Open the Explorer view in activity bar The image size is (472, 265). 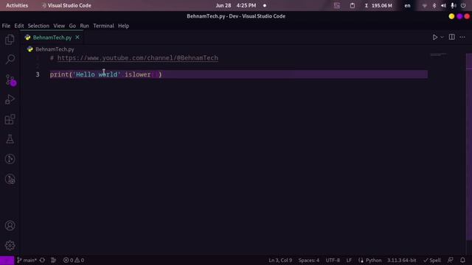[10, 39]
